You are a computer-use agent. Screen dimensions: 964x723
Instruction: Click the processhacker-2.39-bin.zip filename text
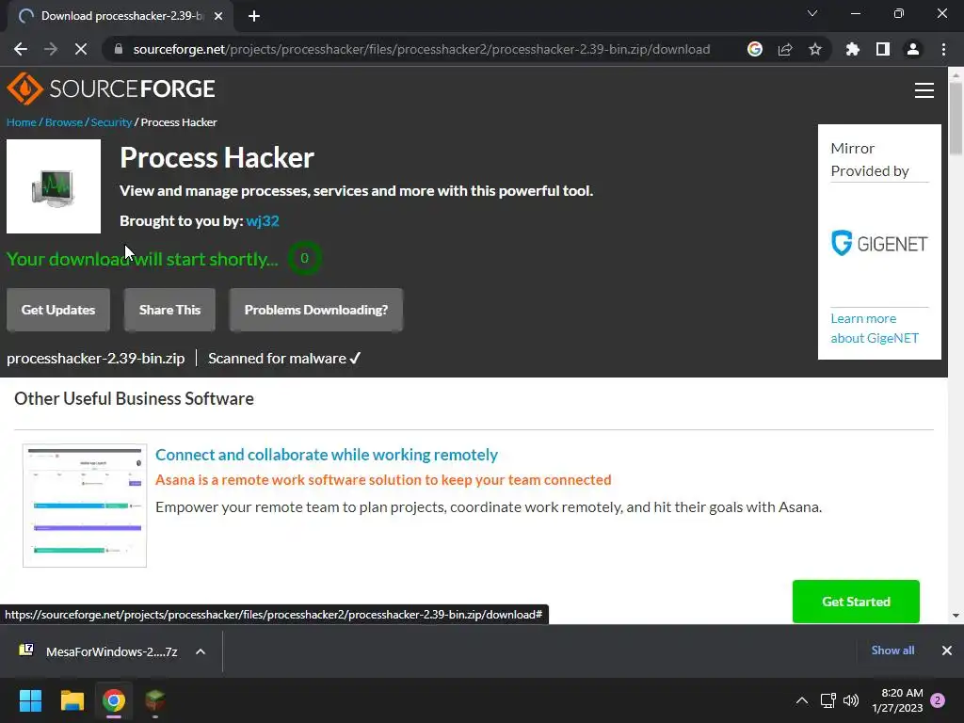(96, 359)
